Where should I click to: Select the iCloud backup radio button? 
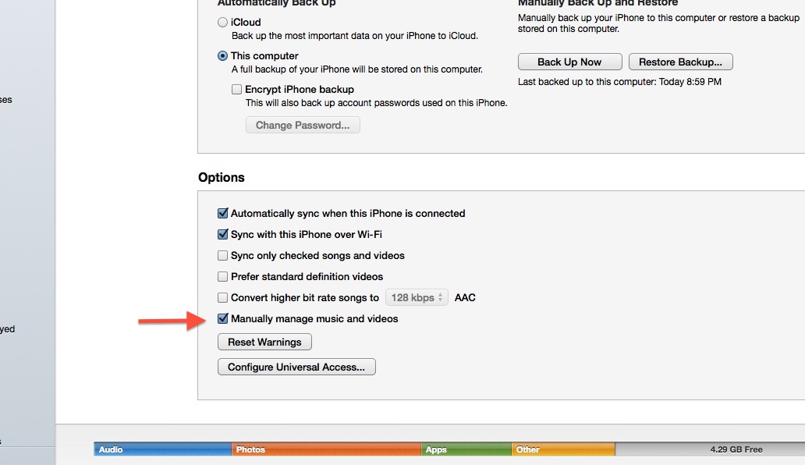click(223, 23)
